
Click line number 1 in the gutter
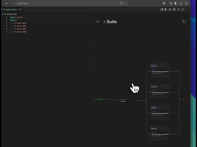(6, 17)
